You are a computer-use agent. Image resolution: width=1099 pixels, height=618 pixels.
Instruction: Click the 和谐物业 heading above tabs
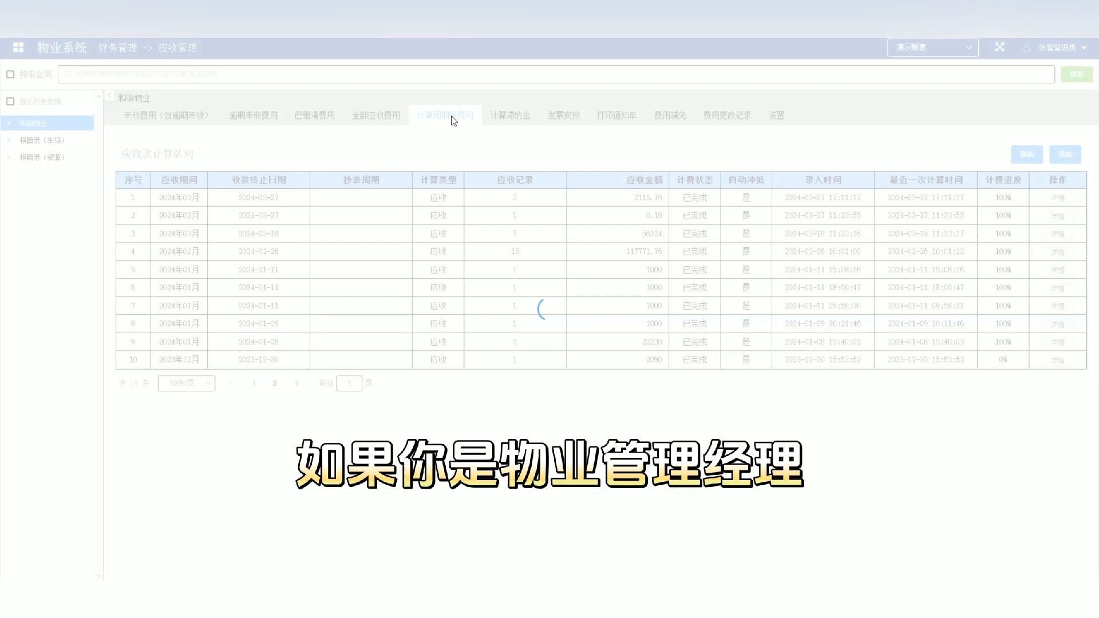pos(134,98)
